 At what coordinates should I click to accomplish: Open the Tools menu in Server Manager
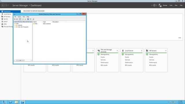point(171,5)
